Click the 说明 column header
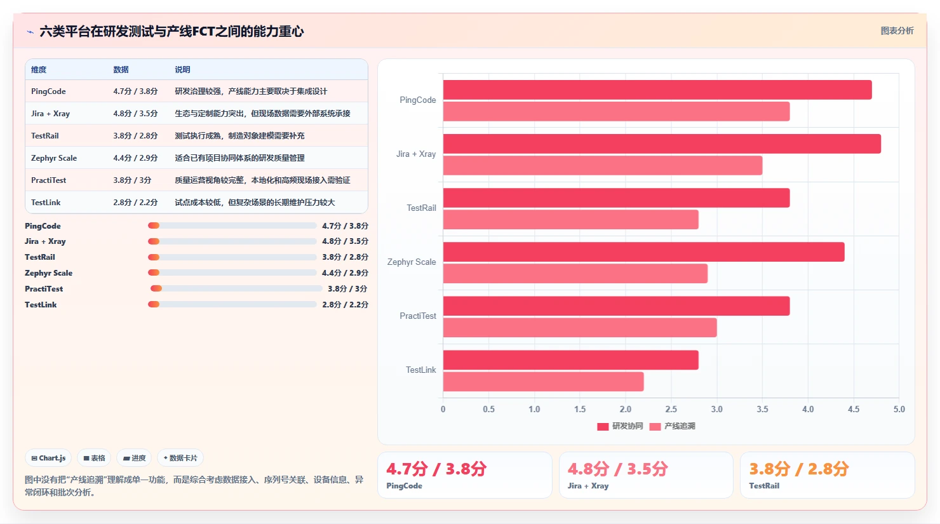Image resolution: width=940 pixels, height=524 pixels. [x=183, y=70]
